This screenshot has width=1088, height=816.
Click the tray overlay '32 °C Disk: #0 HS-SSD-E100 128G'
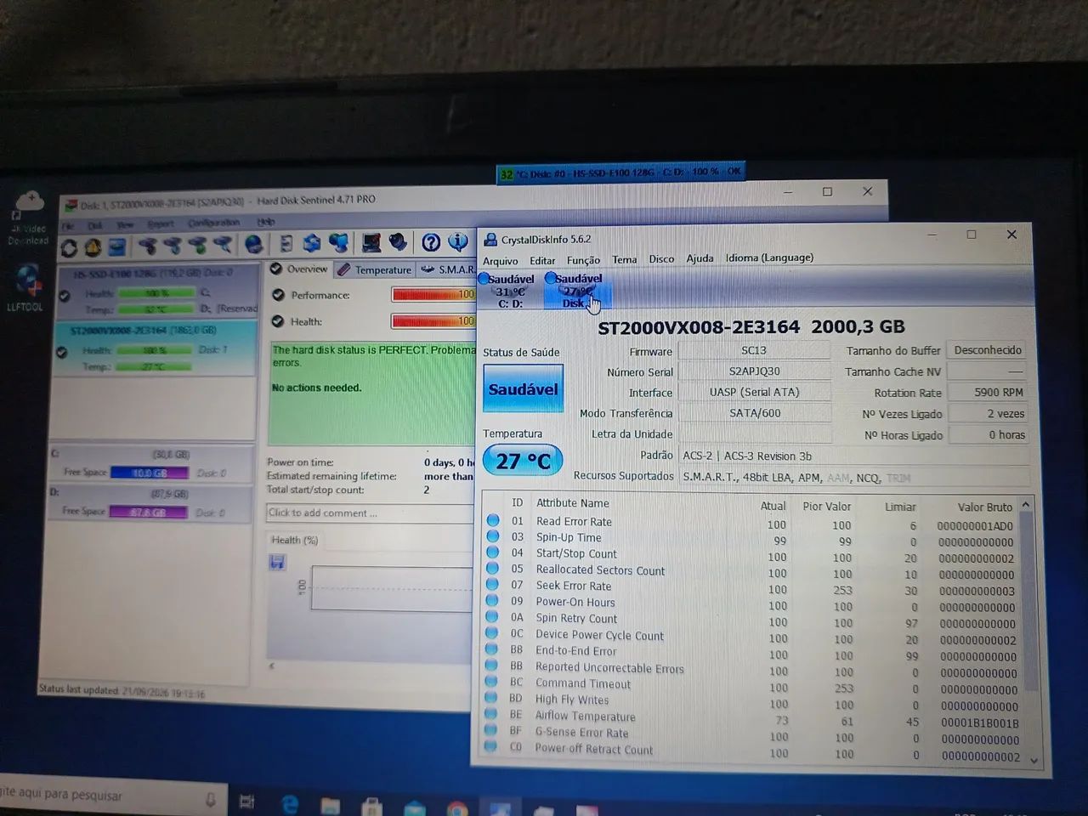(x=620, y=173)
